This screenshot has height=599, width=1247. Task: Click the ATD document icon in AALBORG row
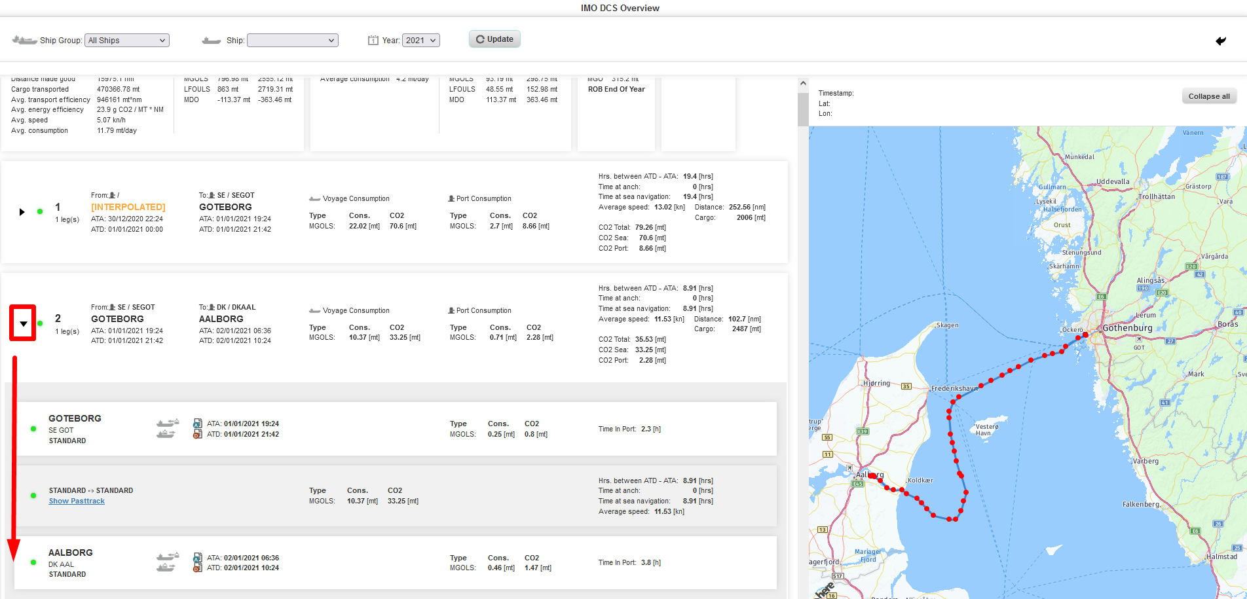(198, 568)
